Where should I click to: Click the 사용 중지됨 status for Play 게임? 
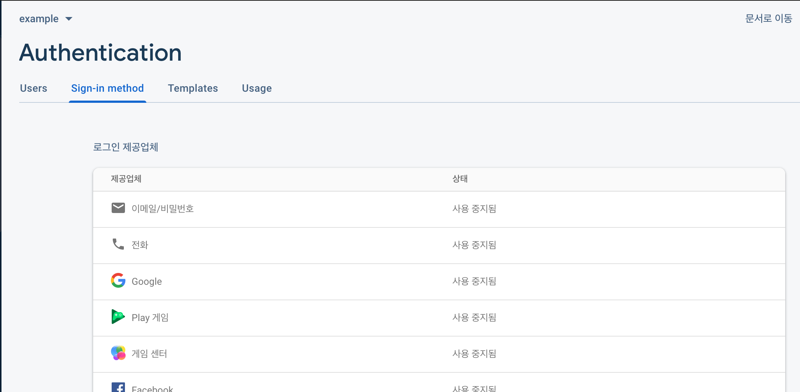tap(474, 317)
